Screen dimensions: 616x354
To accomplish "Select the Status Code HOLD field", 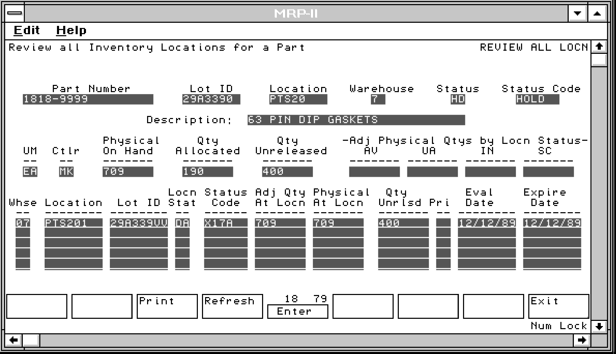I will click(x=537, y=99).
